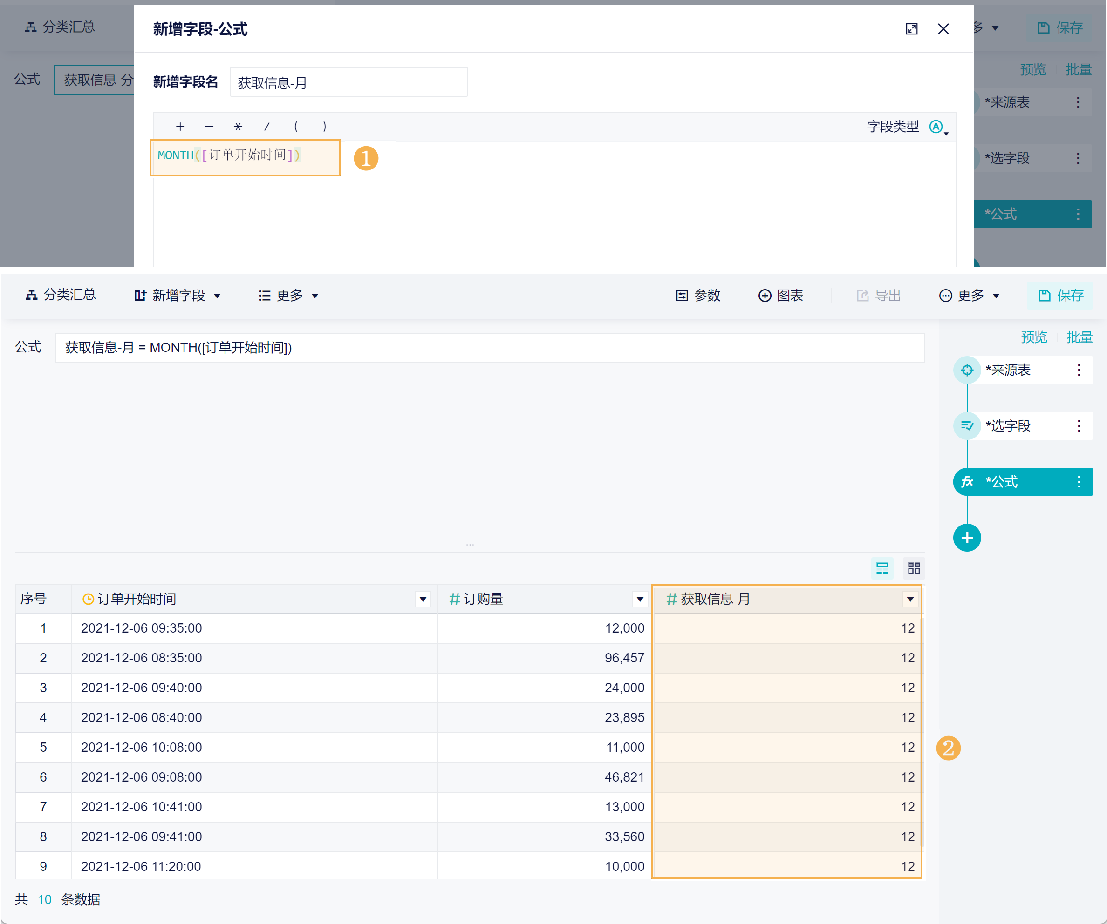Click the 新增字段名 input field
The width and height of the screenshot is (1107, 924).
[348, 83]
